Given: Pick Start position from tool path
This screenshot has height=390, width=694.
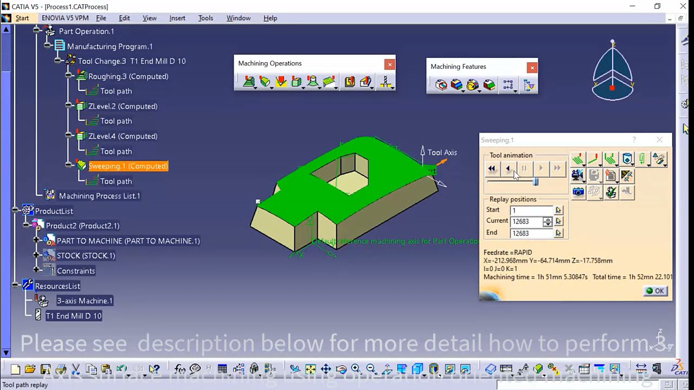Looking at the screenshot, I should click(x=558, y=210).
